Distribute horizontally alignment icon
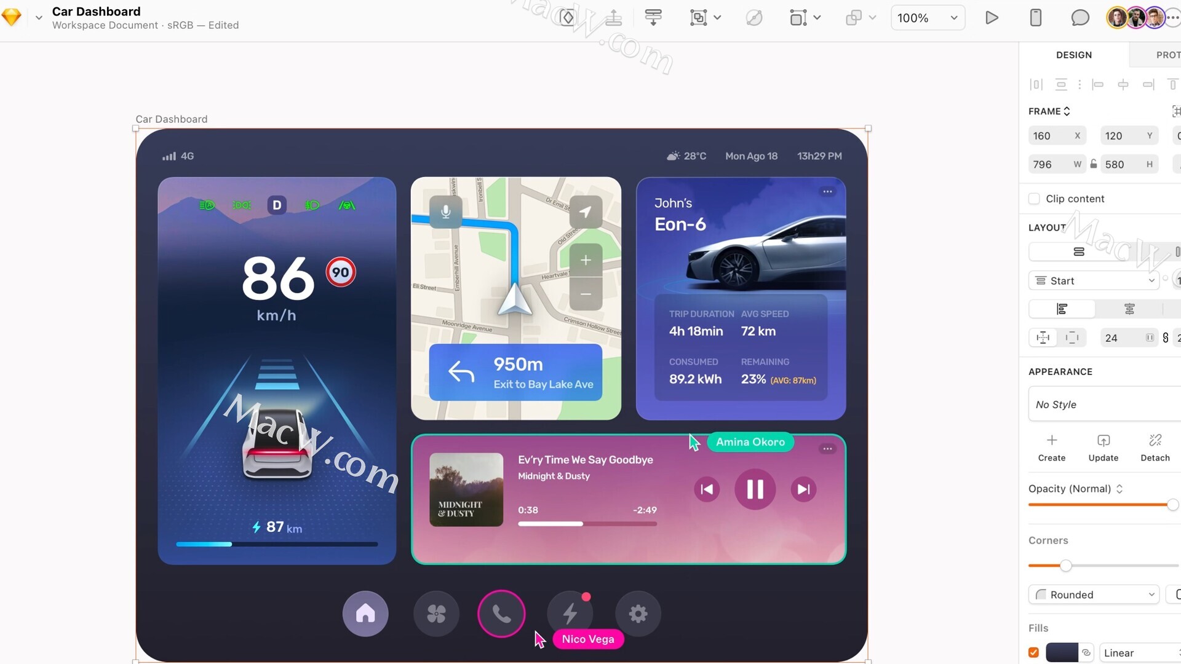 tap(1036, 84)
